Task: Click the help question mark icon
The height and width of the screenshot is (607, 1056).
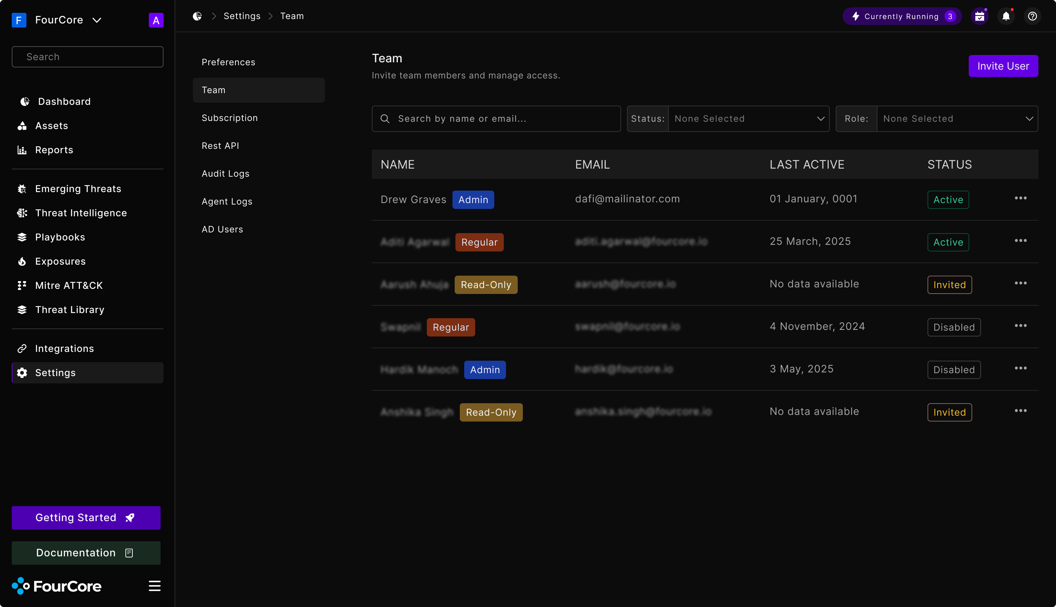Action: pos(1032,16)
